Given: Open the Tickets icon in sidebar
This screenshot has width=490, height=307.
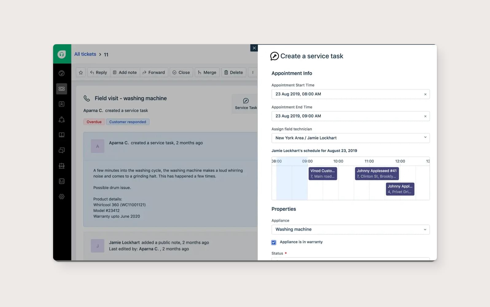Looking at the screenshot, I should point(62,89).
